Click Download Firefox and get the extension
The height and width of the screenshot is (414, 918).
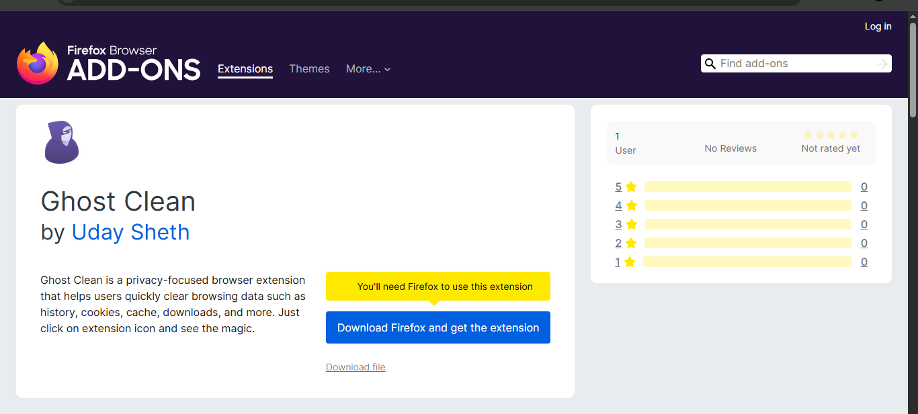[x=438, y=327]
